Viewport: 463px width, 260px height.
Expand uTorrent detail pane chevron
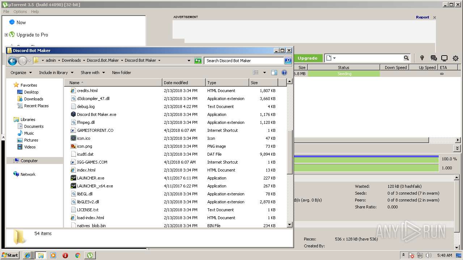pyautogui.click(x=458, y=148)
